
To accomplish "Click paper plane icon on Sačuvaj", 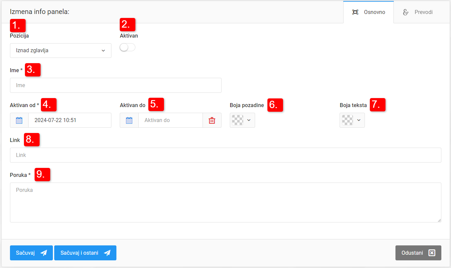I will pos(44,253).
